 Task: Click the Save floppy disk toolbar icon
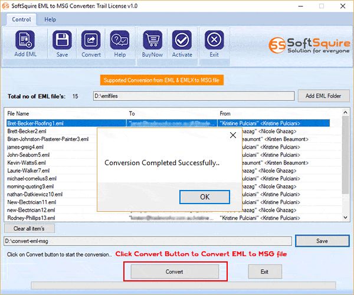click(x=62, y=40)
